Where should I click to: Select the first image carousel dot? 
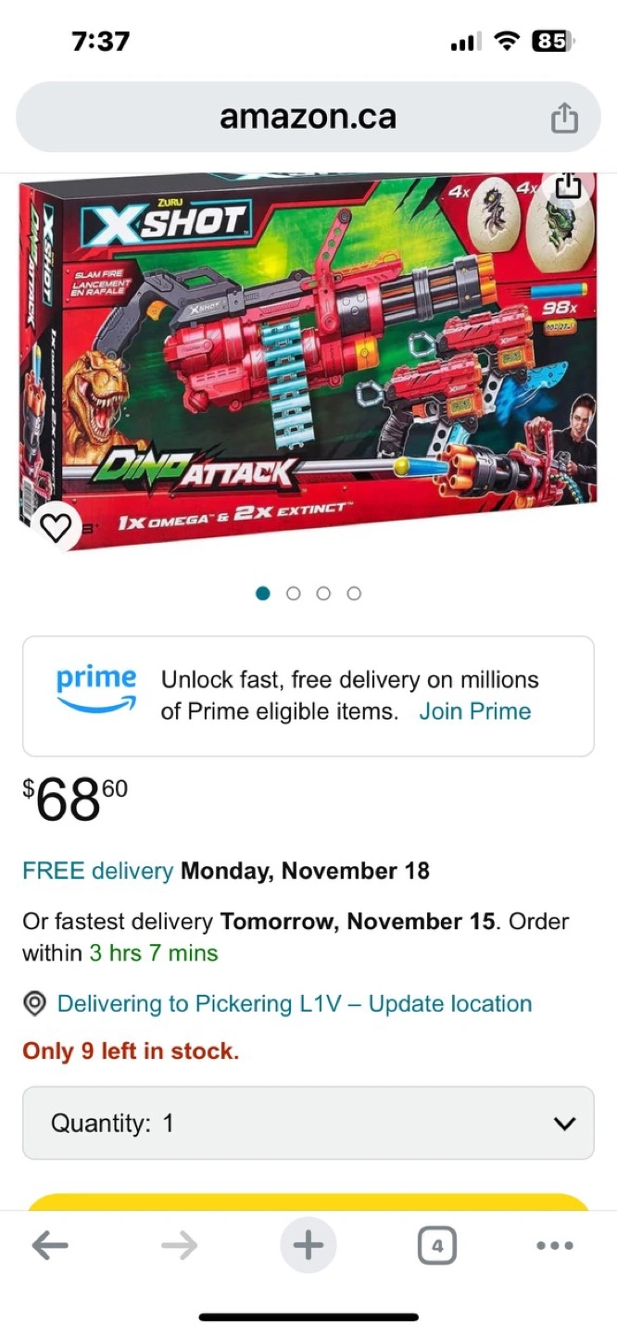pos(263,593)
